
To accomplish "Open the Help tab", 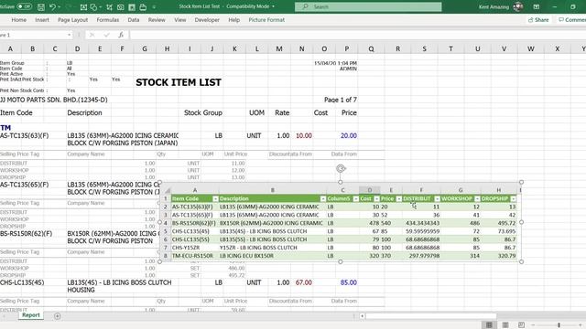I will [x=234, y=20].
